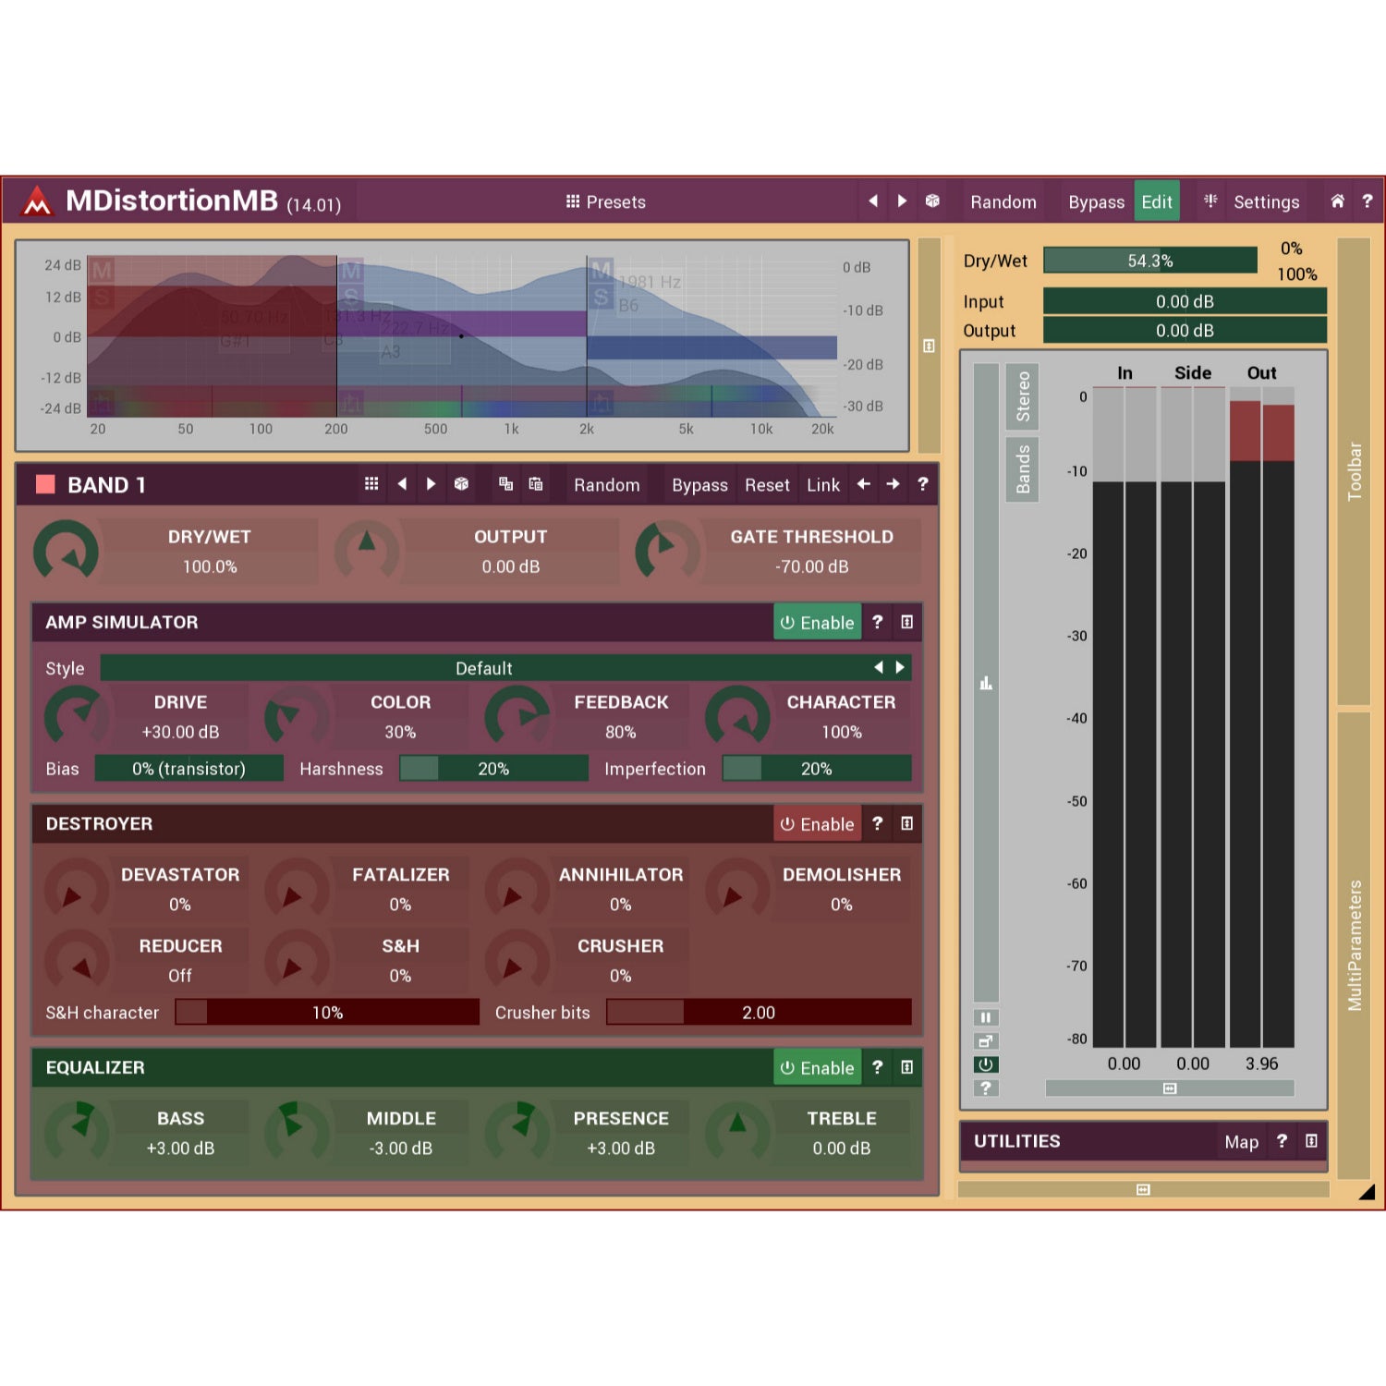Image resolution: width=1386 pixels, height=1386 pixels.
Task: Toggle Destroyer Enable button
Action: tap(818, 823)
